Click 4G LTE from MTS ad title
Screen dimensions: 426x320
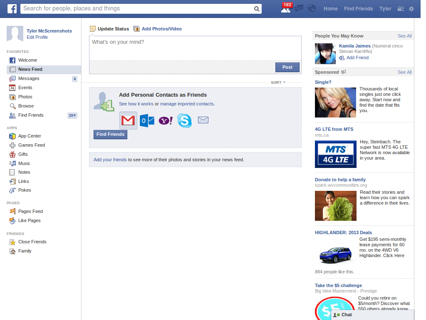pyautogui.click(x=334, y=129)
